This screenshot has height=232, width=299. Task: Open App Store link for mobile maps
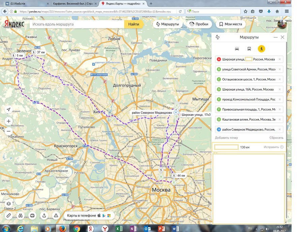pos(99,216)
